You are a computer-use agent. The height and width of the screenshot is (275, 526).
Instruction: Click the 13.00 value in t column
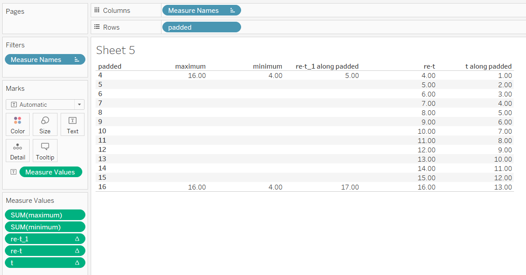click(503, 187)
